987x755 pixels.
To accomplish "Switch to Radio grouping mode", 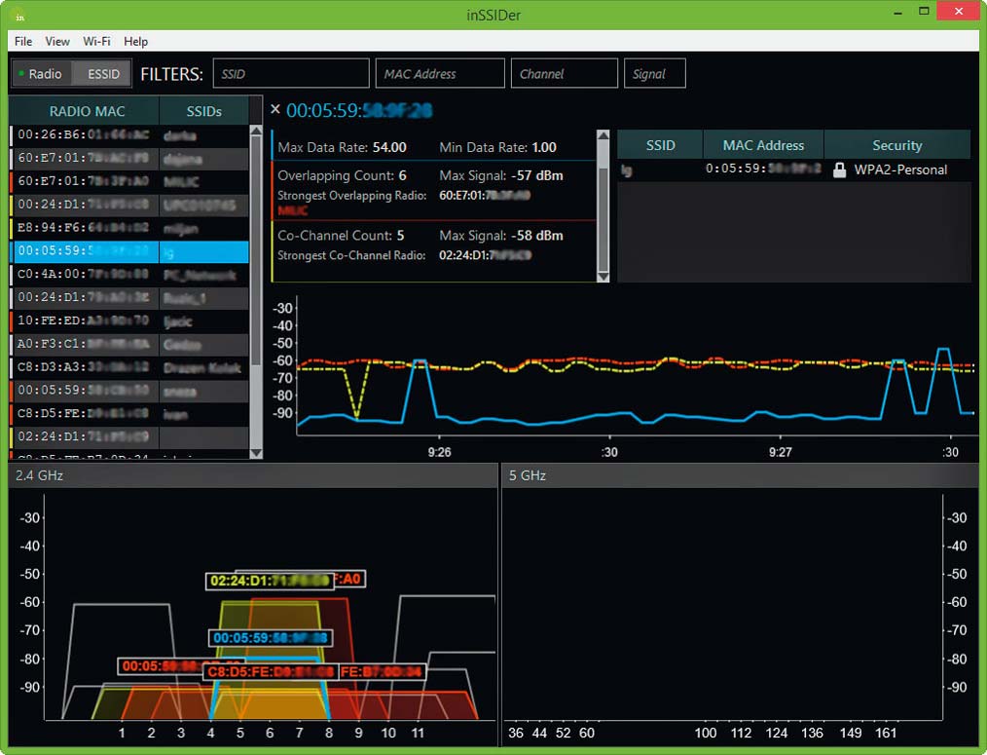I will (41, 74).
